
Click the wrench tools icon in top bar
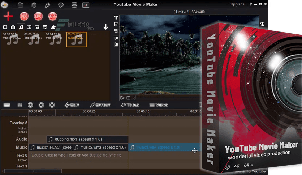click(x=47, y=5)
